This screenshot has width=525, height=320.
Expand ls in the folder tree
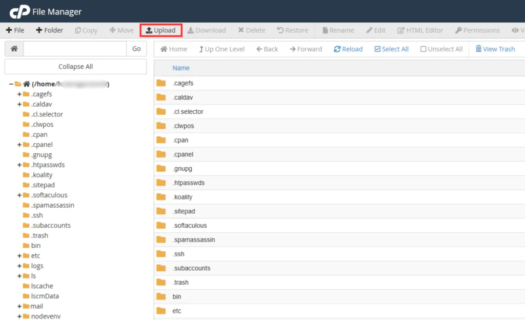[x=19, y=276]
